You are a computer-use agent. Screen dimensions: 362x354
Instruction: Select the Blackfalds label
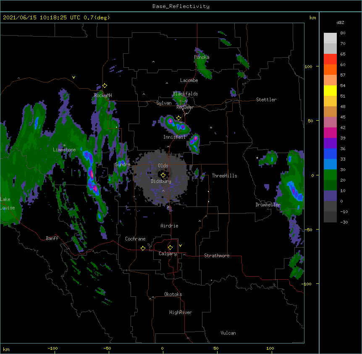(x=185, y=94)
